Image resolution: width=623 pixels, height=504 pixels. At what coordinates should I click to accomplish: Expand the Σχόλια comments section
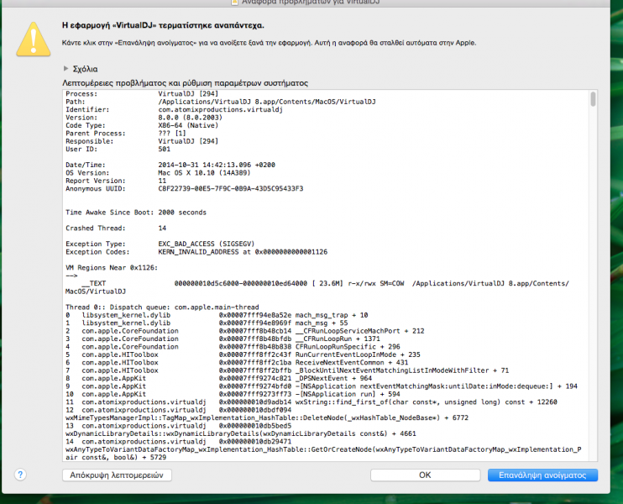pyautogui.click(x=66, y=69)
